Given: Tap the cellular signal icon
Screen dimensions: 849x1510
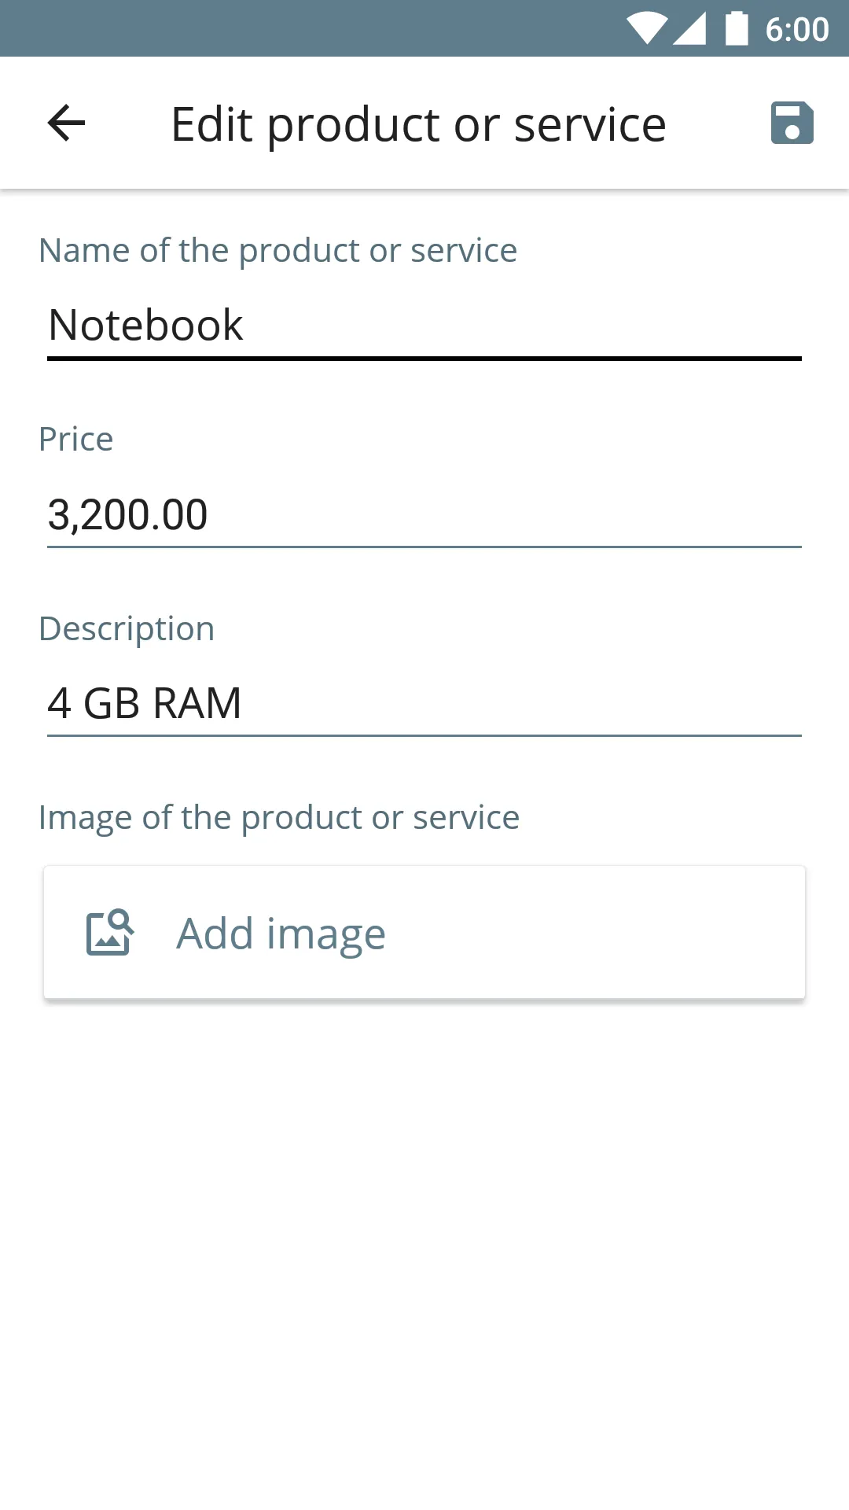Looking at the screenshot, I should pyautogui.click(x=689, y=28).
